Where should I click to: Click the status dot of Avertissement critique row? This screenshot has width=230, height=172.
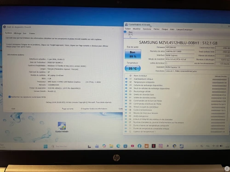pos(126,79)
